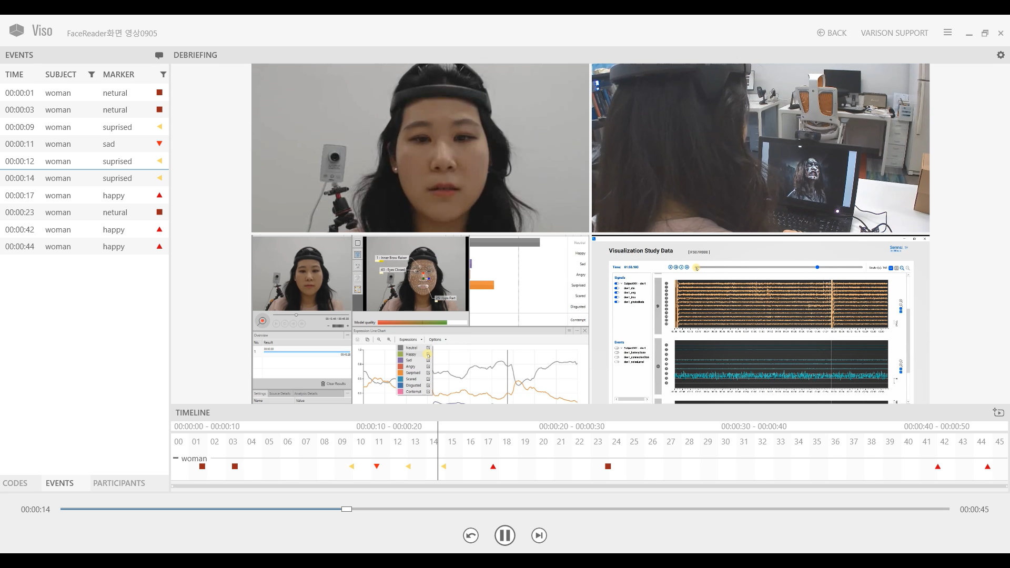Image resolution: width=1010 pixels, height=568 pixels.
Task: Click the SUBJECT column filter funnel icon
Action: 91,74
